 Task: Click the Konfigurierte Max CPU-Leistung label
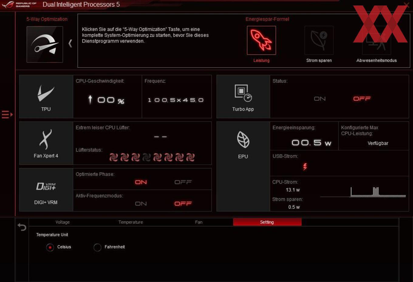[360, 130]
